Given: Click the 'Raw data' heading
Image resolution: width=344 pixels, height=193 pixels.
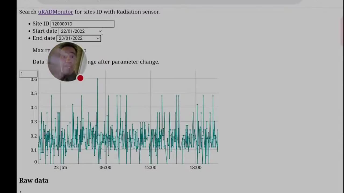Looking at the screenshot, I should coord(34,180).
